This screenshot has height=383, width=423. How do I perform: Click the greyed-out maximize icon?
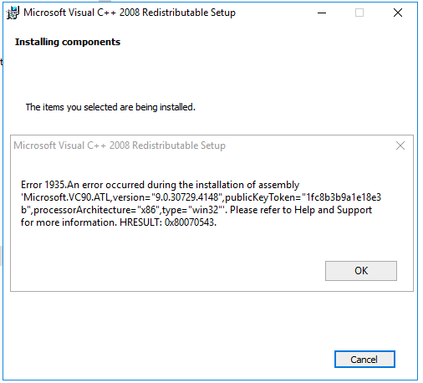tap(359, 13)
